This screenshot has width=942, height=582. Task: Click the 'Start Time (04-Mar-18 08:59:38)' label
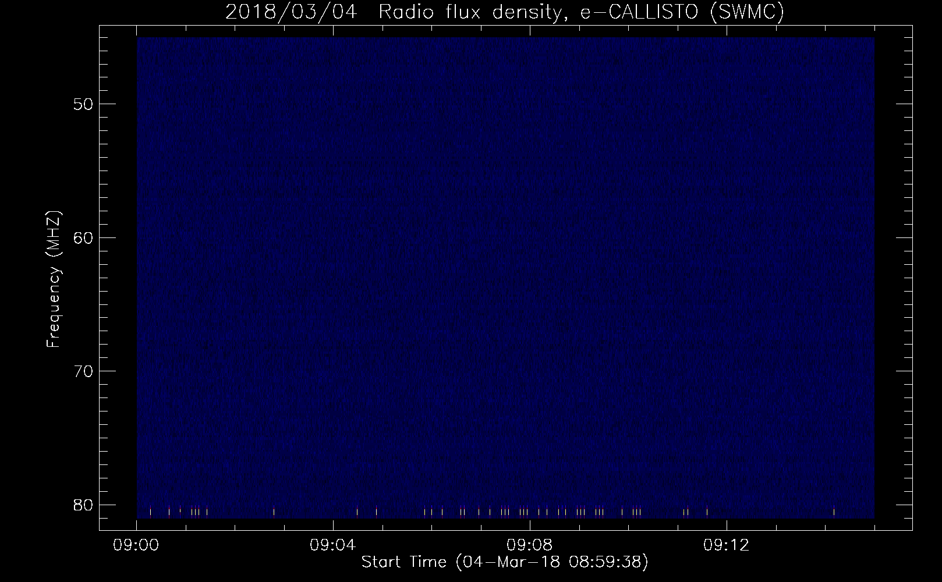pos(505,562)
